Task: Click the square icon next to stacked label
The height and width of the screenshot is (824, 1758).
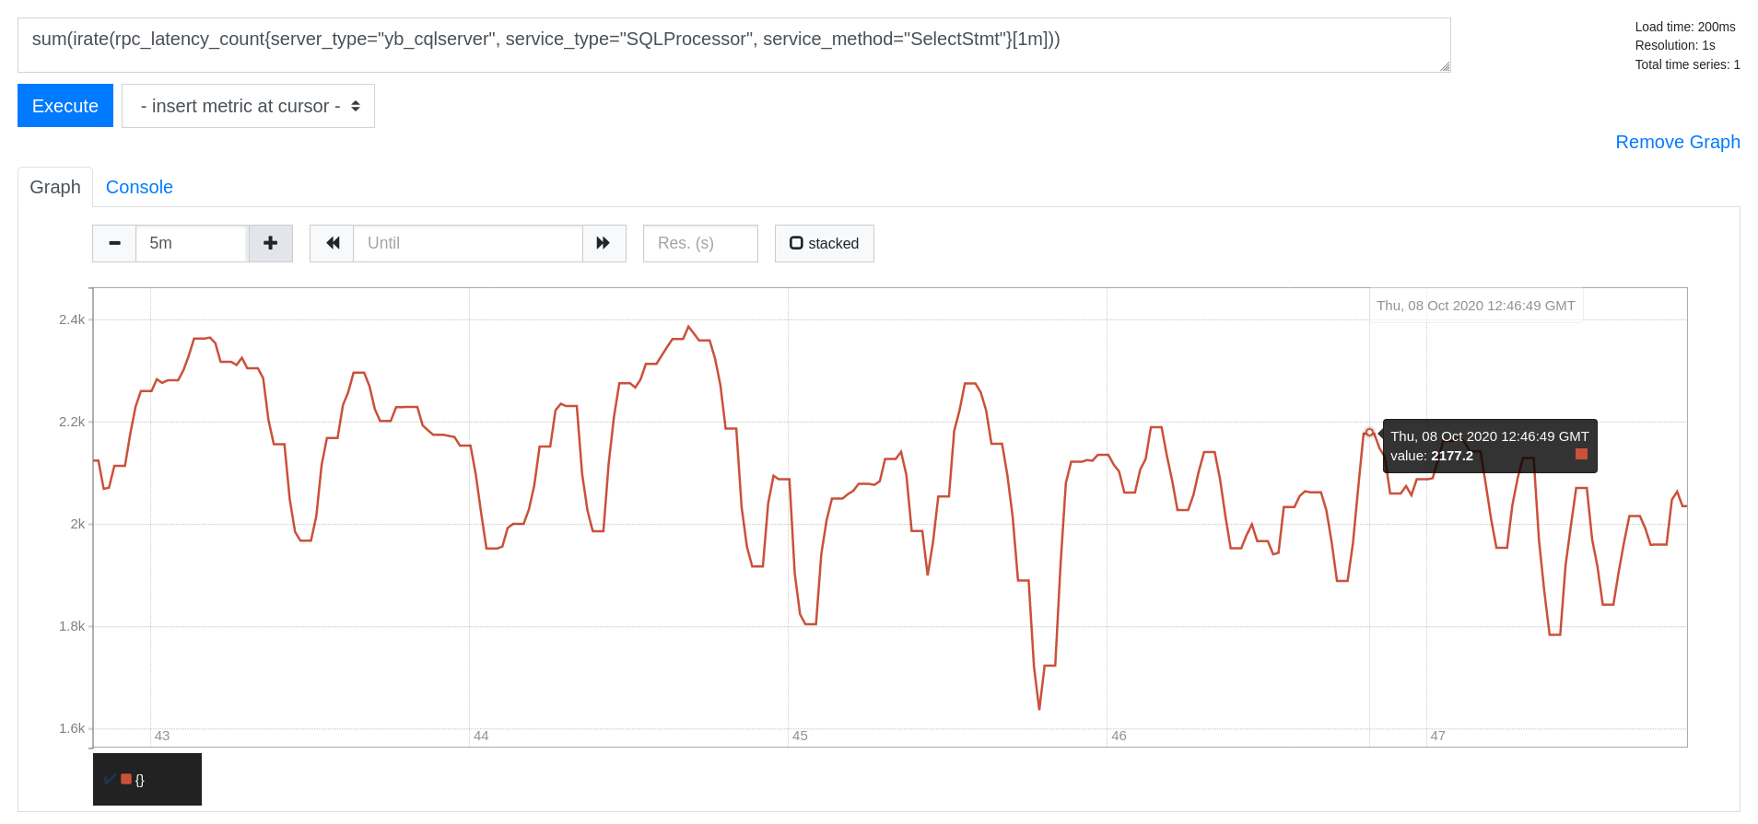Action: tap(796, 242)
